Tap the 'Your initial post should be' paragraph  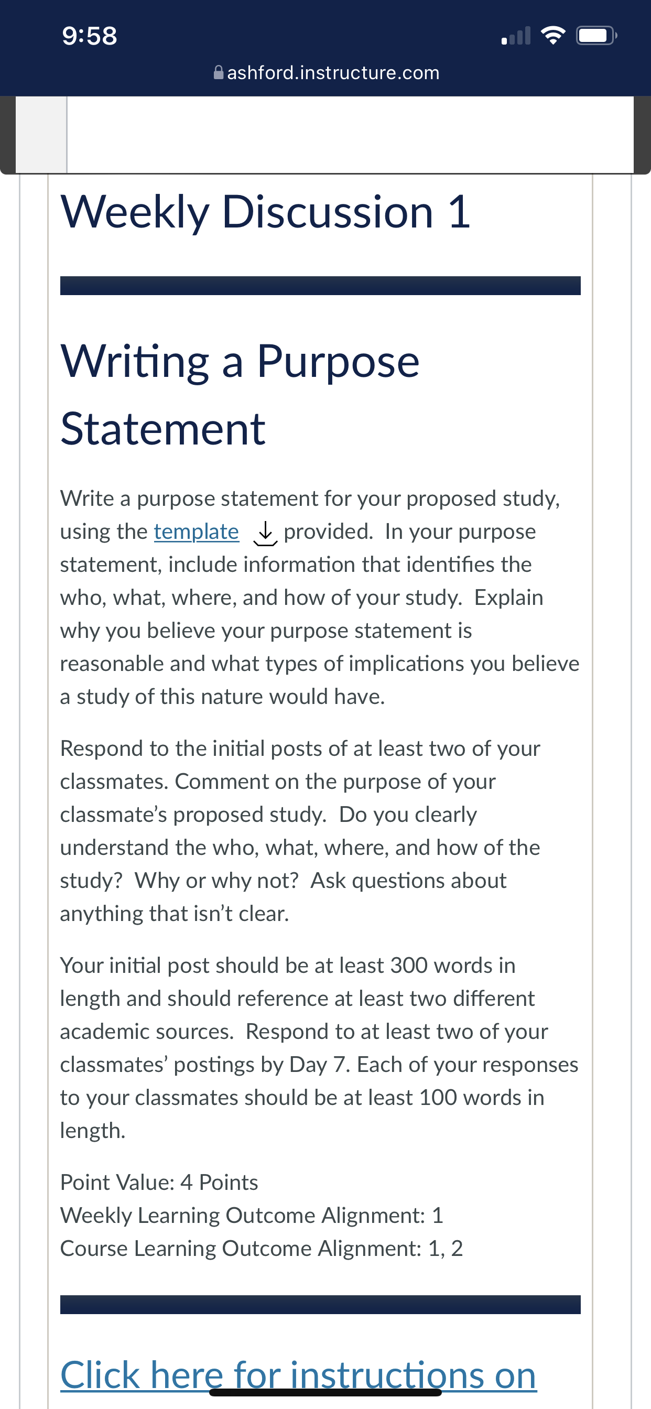[x=320, y=1048]
